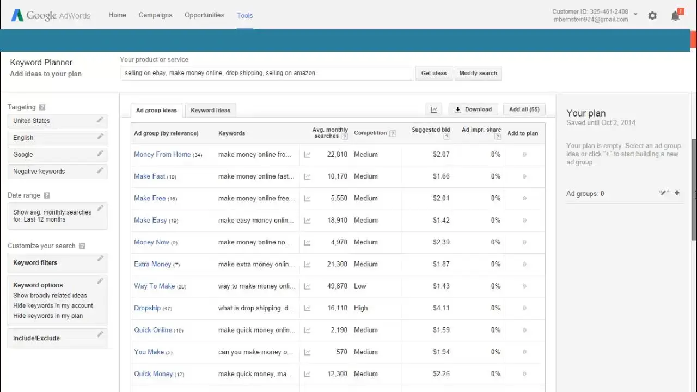Click the Get ideas button
This screenshot has height=392, width=697.
pos(434,73)
